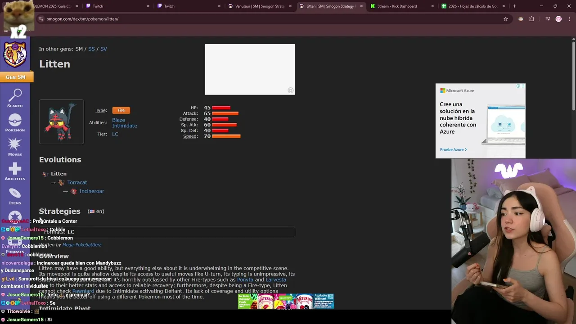
Task: Click the 'Speed:' stat label
Action: pos(190,136)
